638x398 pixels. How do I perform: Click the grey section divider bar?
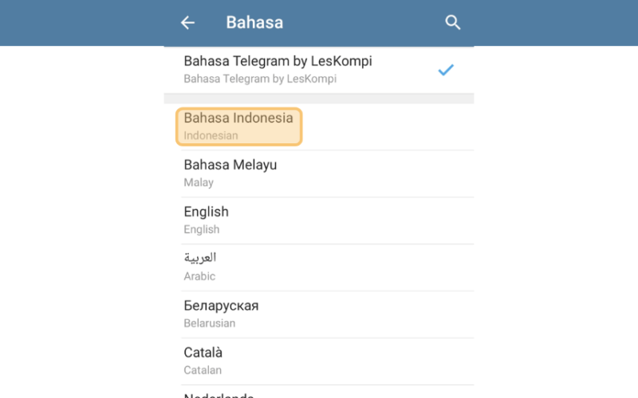[x=319, y=98]
